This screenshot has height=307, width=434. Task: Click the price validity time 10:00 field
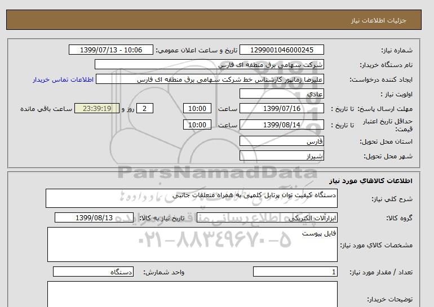[197, 124]
